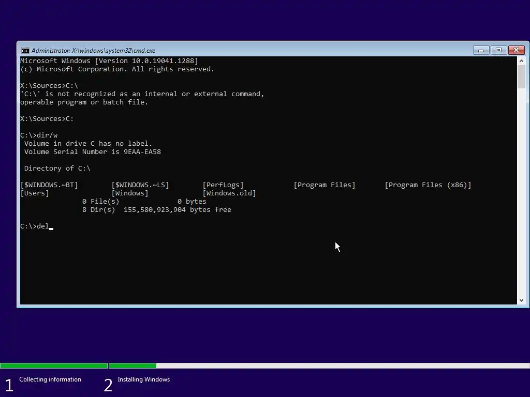Viewport: 530px width, 397px height.
Task: Click the cmd.exe icon in the title bar
Action: 25,51
